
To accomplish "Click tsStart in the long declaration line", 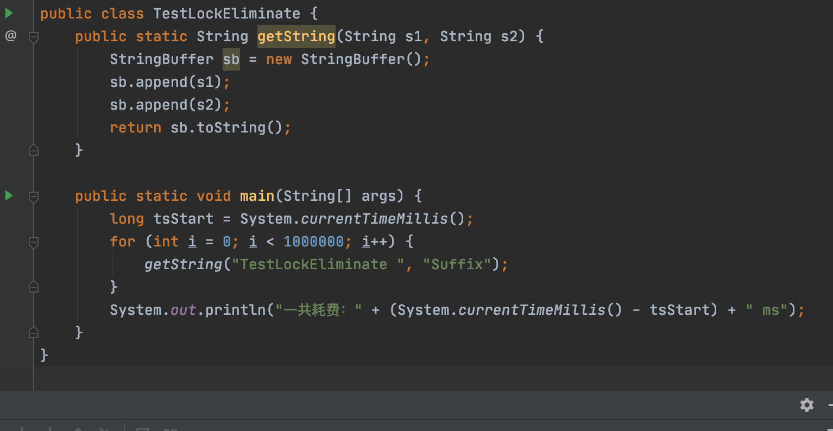I will (184, 219).
